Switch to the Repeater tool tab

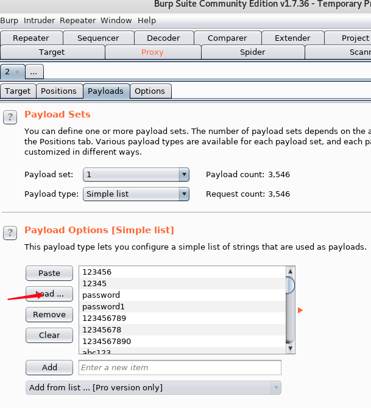31,38
